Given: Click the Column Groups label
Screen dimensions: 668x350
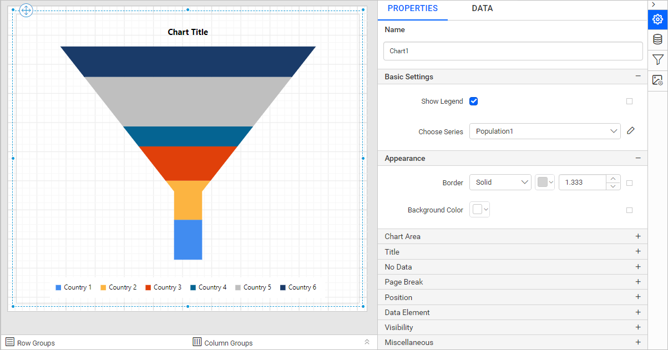Looking at the screenshot, I should 229,343.
